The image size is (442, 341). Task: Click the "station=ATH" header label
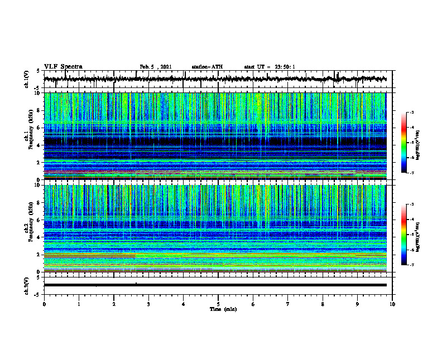point(207,67)
